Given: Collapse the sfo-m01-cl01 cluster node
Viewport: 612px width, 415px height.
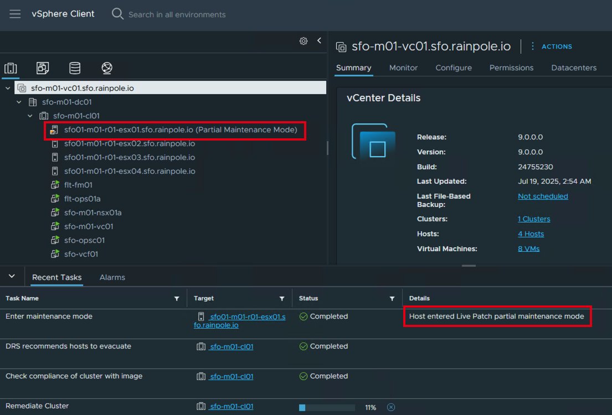Looking at the screenshot, I should pyautogui.click(x=30, y=116).
